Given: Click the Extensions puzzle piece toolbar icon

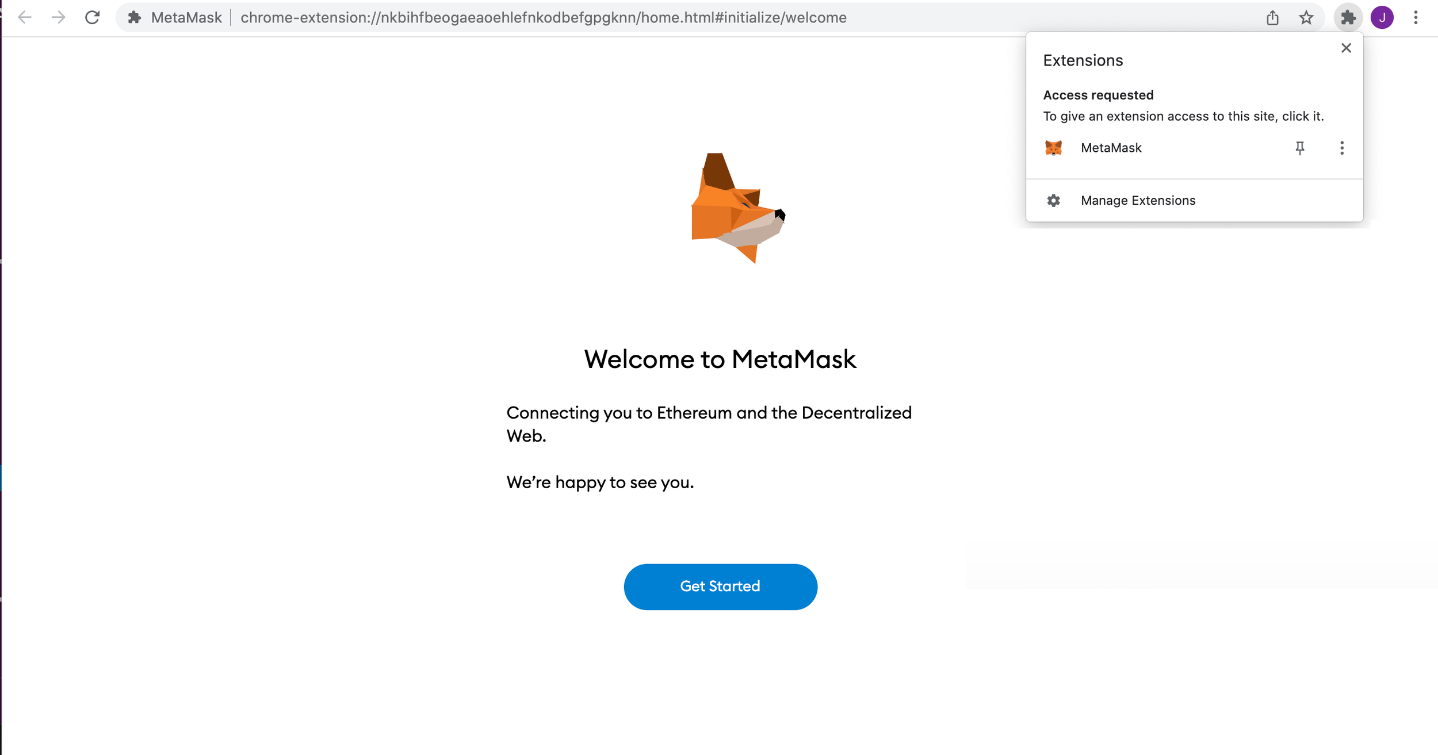Looking at the screenshot, I should pos(1348,17).
